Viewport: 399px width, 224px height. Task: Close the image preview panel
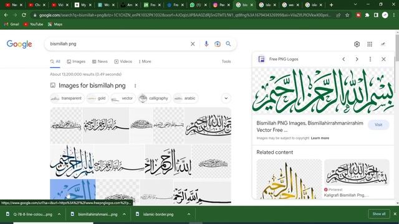pos(383,59)
